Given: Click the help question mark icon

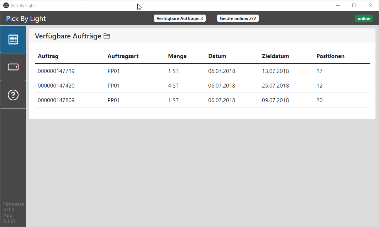Looking at the screenshot, I should click(13, 95).
